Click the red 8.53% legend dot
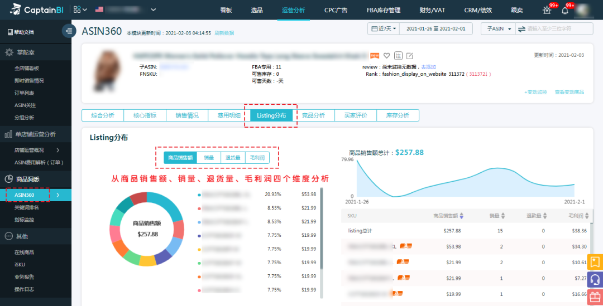 tap(199, 208)
